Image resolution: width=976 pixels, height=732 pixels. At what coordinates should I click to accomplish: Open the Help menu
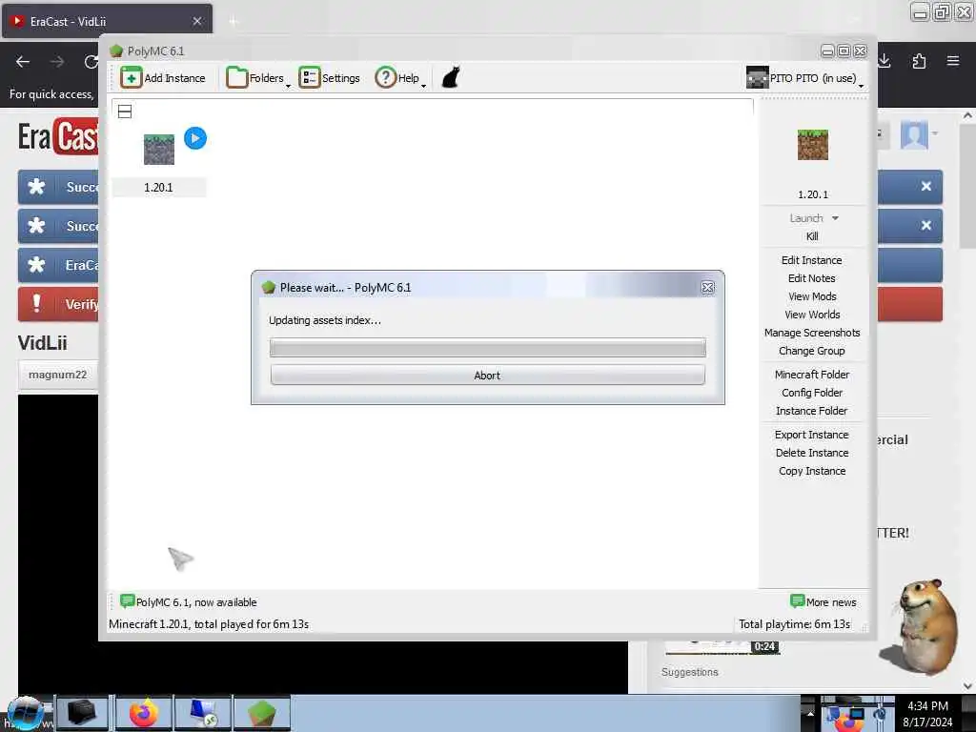(x=400, y=78)
